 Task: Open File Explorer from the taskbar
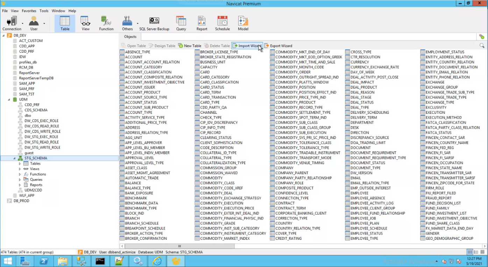point(63,261)
